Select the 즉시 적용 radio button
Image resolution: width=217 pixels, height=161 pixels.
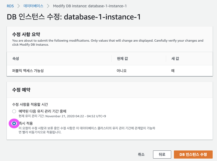click(14, 123)
